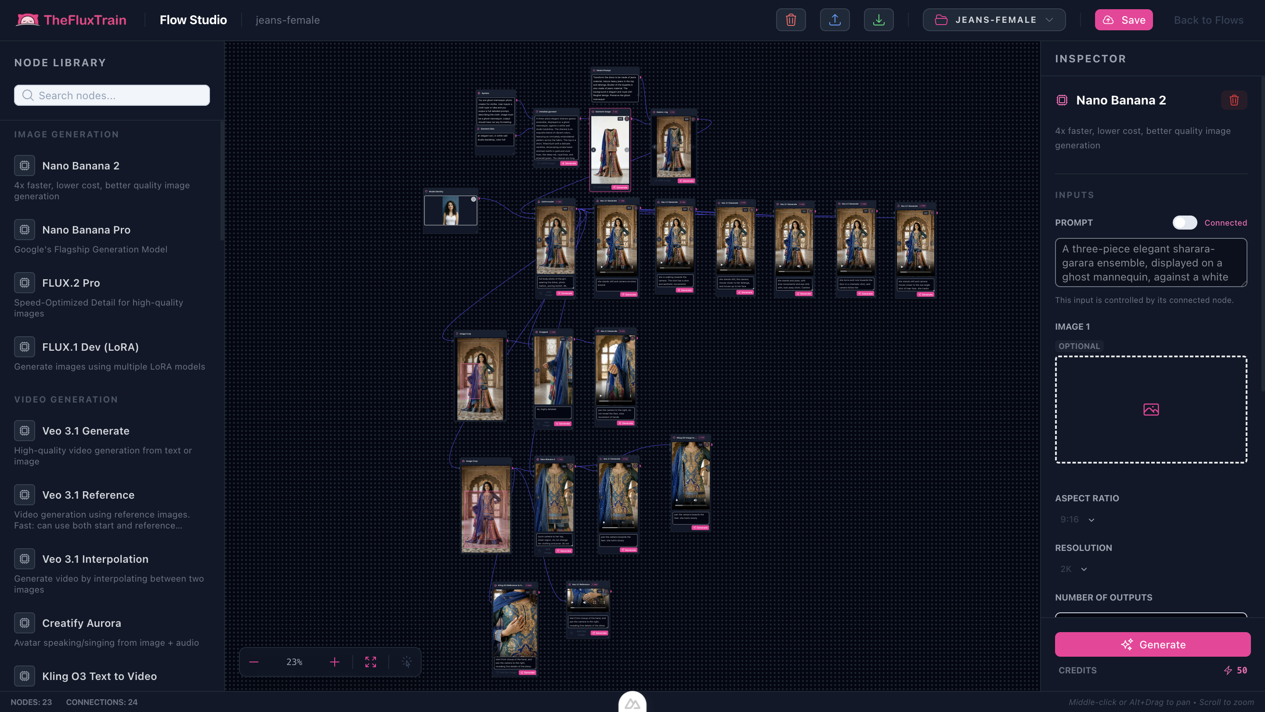Click the Inspector Generate button

1153,644
